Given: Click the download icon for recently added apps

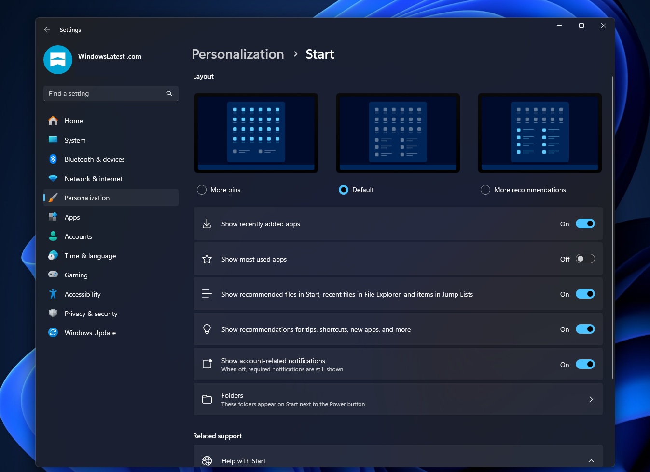Looking at the screenshot, I should (207, 224).
